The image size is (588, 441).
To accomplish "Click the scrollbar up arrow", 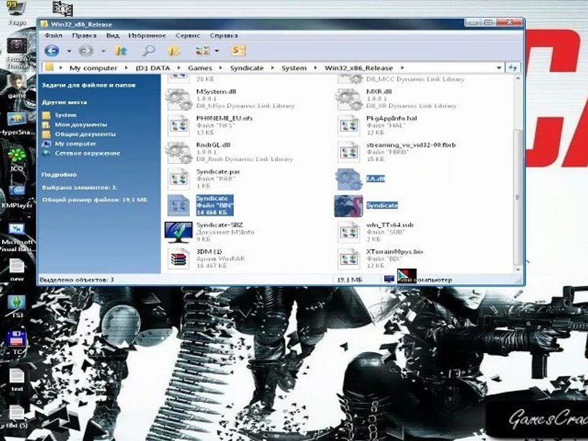I will (518, 78).
